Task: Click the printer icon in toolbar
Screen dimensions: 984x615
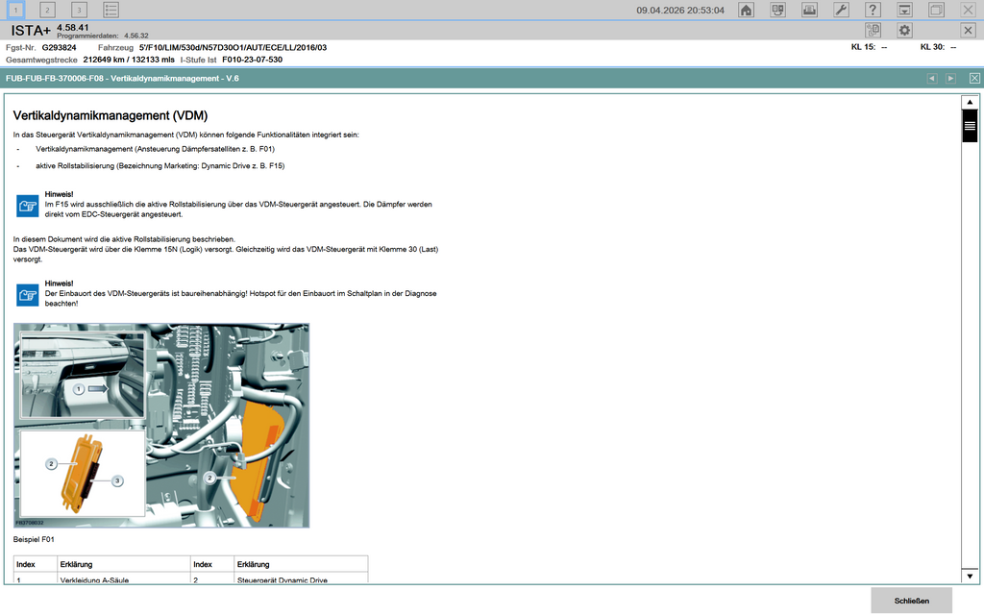Action: click(x=809, y=10)
